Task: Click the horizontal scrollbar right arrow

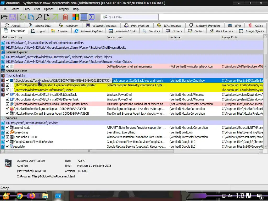Action: click(261, 151)
